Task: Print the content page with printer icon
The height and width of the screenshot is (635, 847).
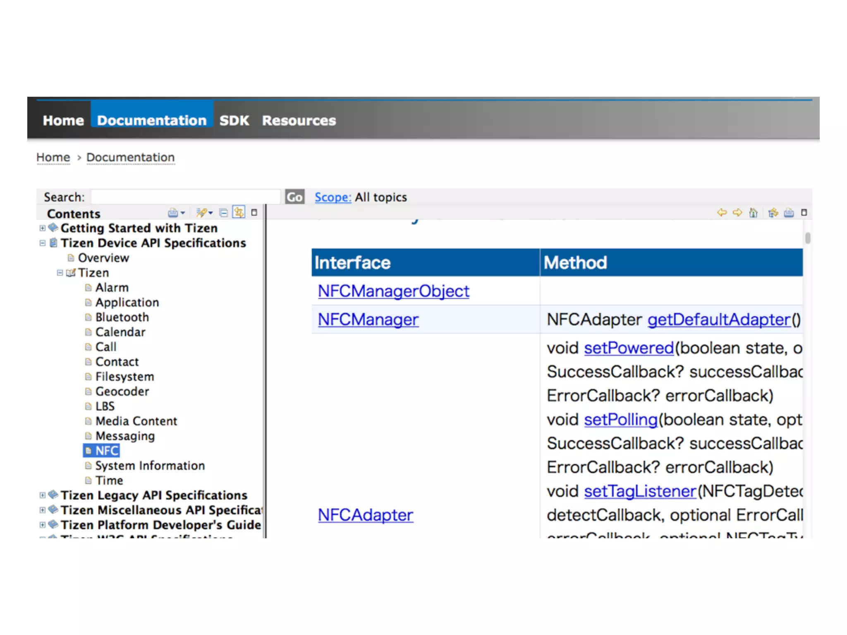Action: pyautogui.click(x=789, y=212)
